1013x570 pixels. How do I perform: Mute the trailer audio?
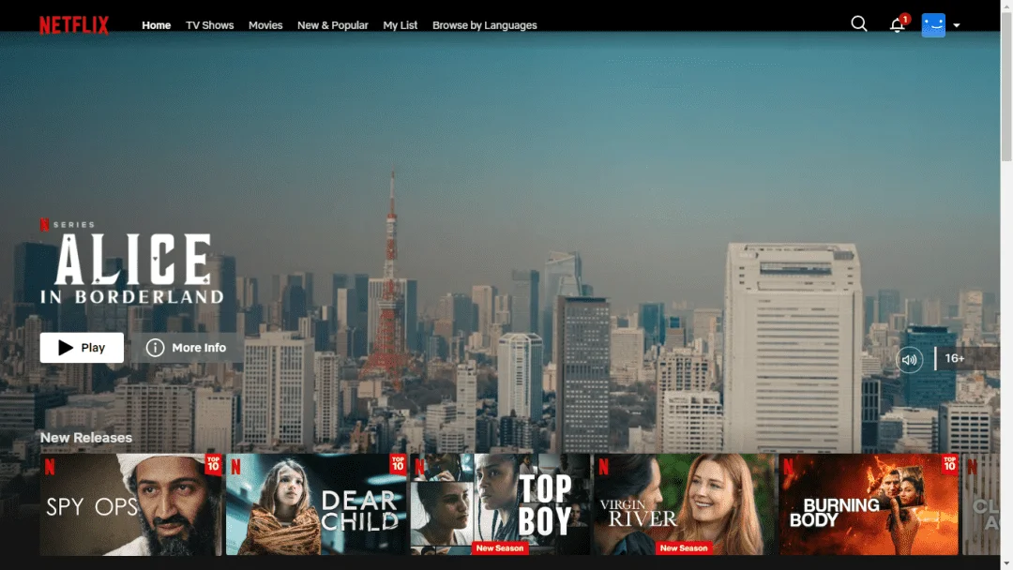pos(909,360)
